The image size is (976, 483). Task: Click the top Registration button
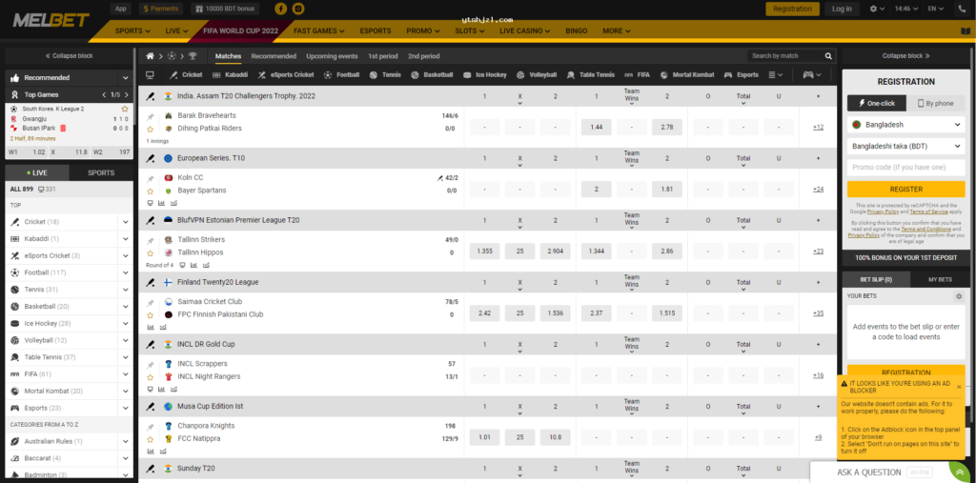pyautogui.click(x=792, y=9)
